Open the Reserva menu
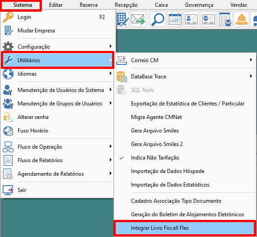This screenshot has height=237, width=257. pos(89,5)
